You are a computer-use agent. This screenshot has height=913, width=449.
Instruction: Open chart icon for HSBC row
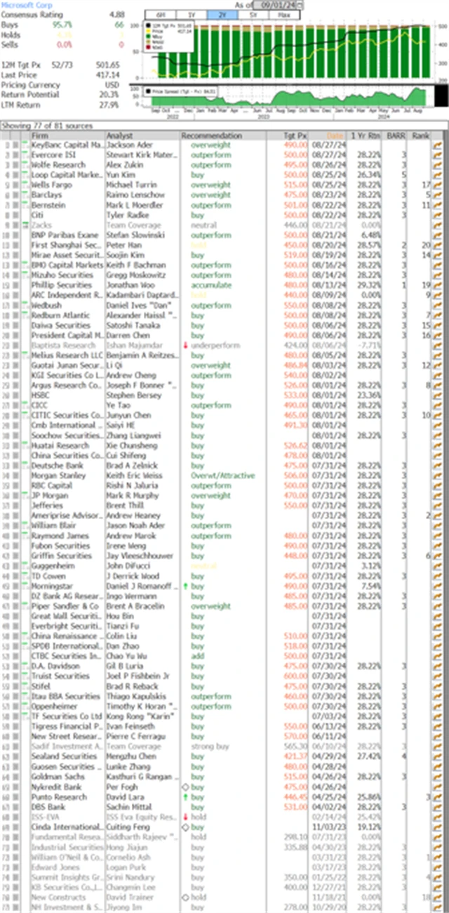[438, 395]
